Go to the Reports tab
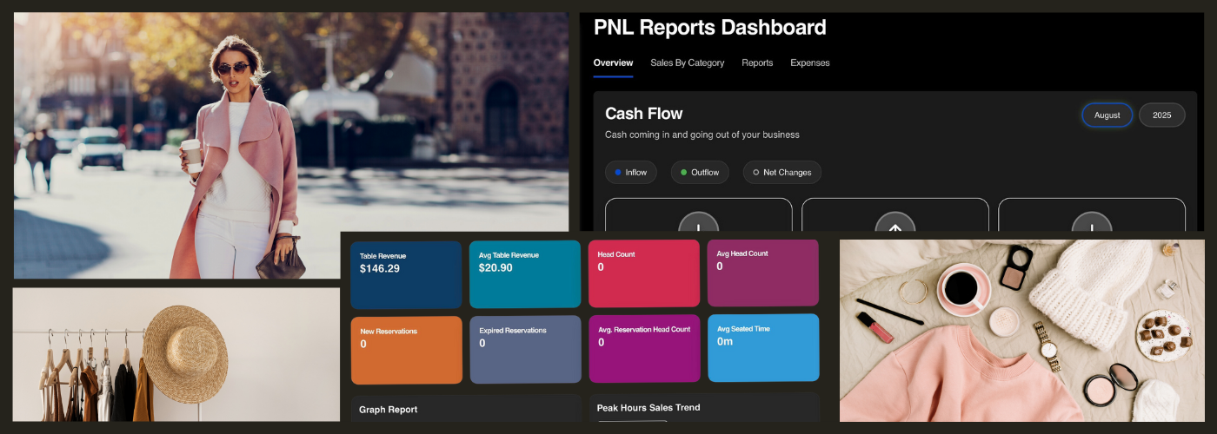Image resolution: width=1217 pixels, height=434 pixels. point(757,62)
